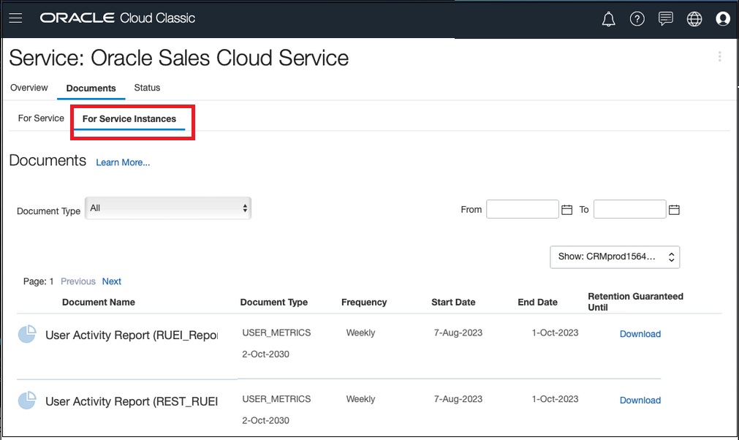Click the Document Type select control
Image resolution: width=739 pixels, height=440 pixels.
(x=168, y=208)
